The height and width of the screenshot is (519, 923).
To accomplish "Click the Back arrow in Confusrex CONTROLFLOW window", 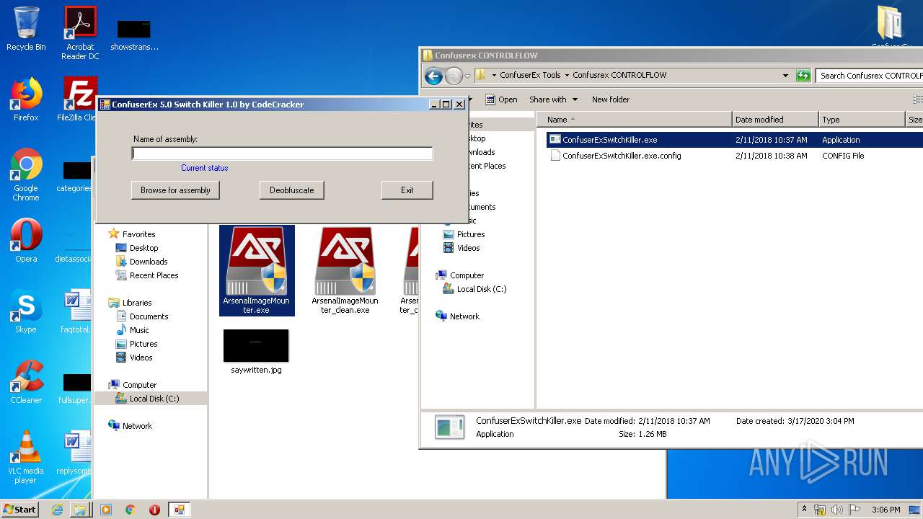I will point(433,76).
